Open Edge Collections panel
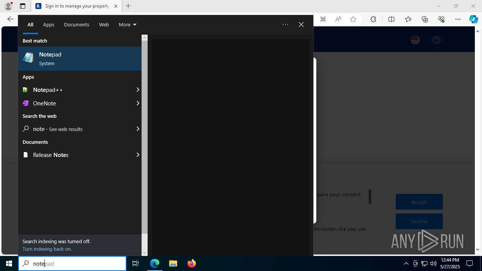The width and height of the screenshot is (482, 271). [x=425, y=19]
